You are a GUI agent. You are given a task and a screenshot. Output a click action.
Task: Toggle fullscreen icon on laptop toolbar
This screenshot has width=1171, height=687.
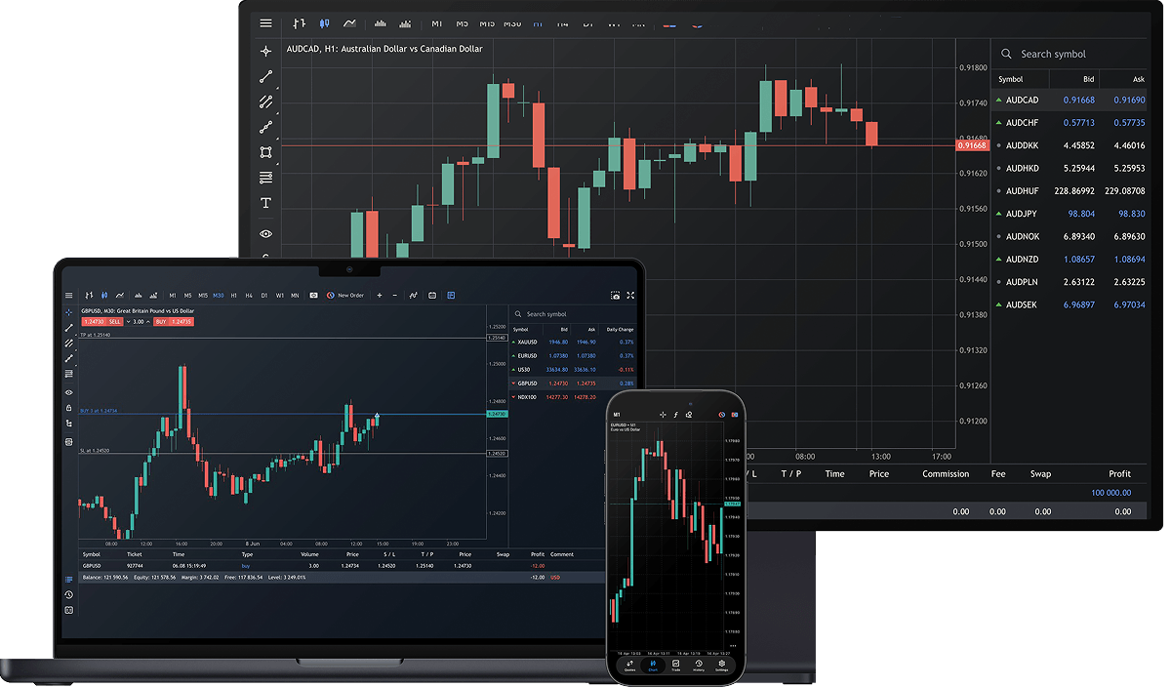630,295
